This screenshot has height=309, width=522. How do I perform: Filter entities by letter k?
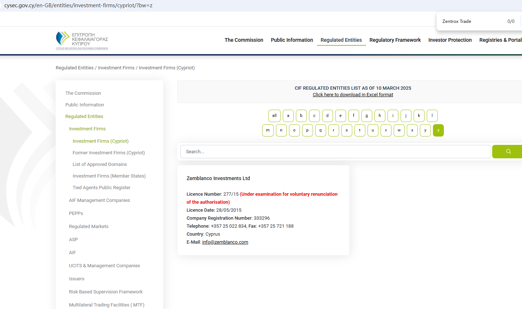click(419, 116)
